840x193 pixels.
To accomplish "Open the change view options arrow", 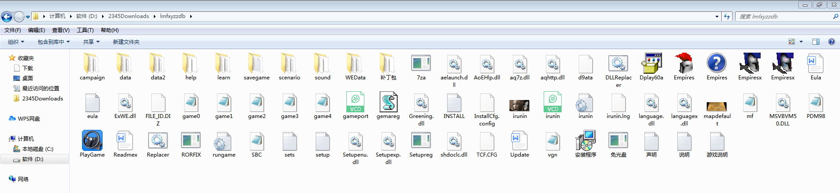I will pyautogui.click(x=801, y=42).
